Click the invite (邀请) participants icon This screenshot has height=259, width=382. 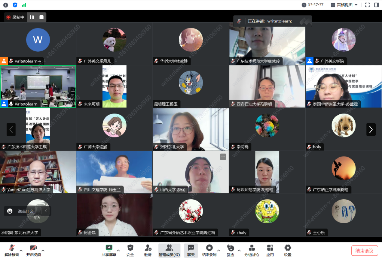coord(148,250)
